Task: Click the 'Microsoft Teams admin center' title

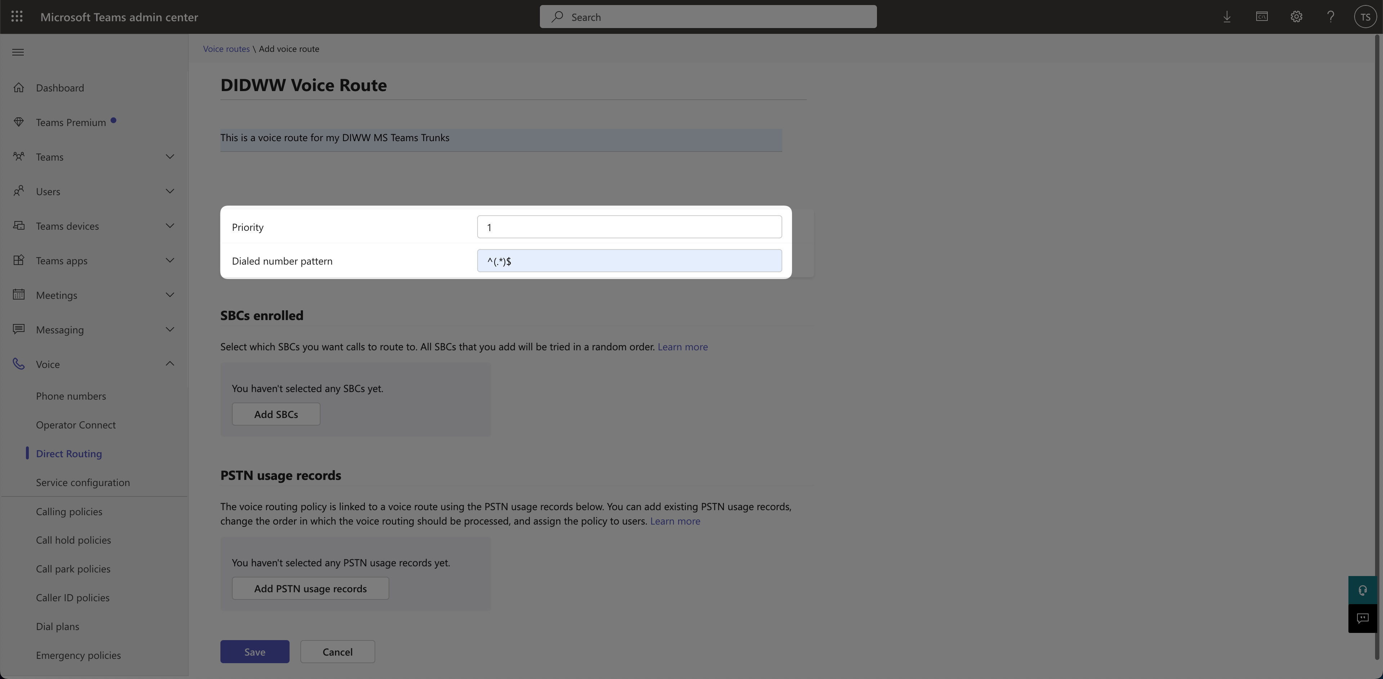Action: 119,17
